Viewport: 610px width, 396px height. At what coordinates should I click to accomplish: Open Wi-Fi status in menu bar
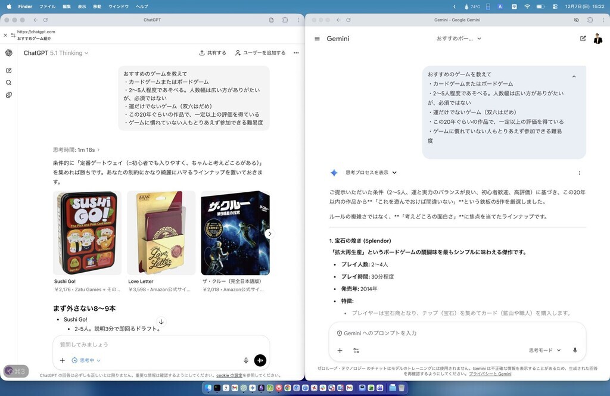527,7
